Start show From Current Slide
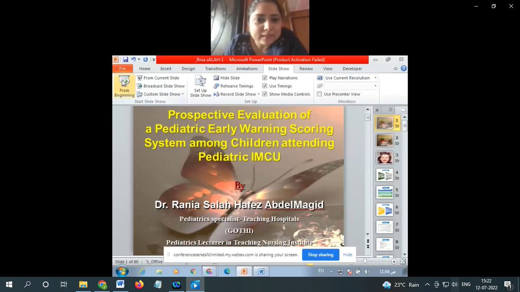This screenshot has width=520, height=292. pyautogui.click(x=158, y=78)
